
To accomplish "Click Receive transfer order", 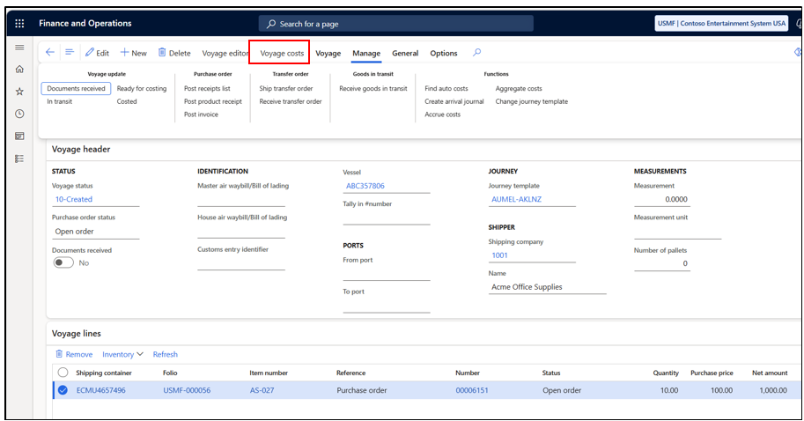I will point(291,101).
